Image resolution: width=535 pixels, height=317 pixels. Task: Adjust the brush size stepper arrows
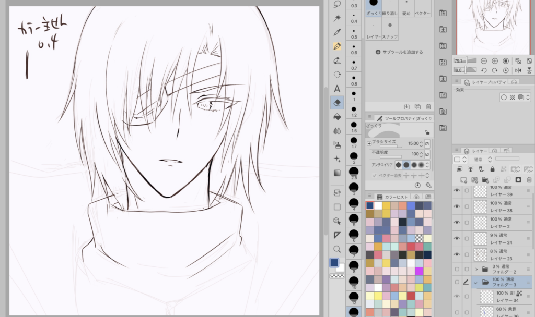(421, 144)
